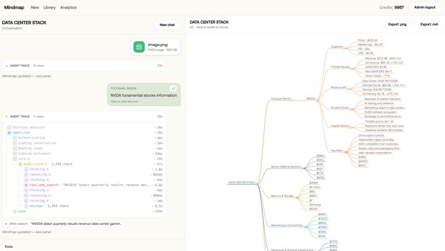
Task: Click the $SMCI leaf node
Action: pos(320,156)
